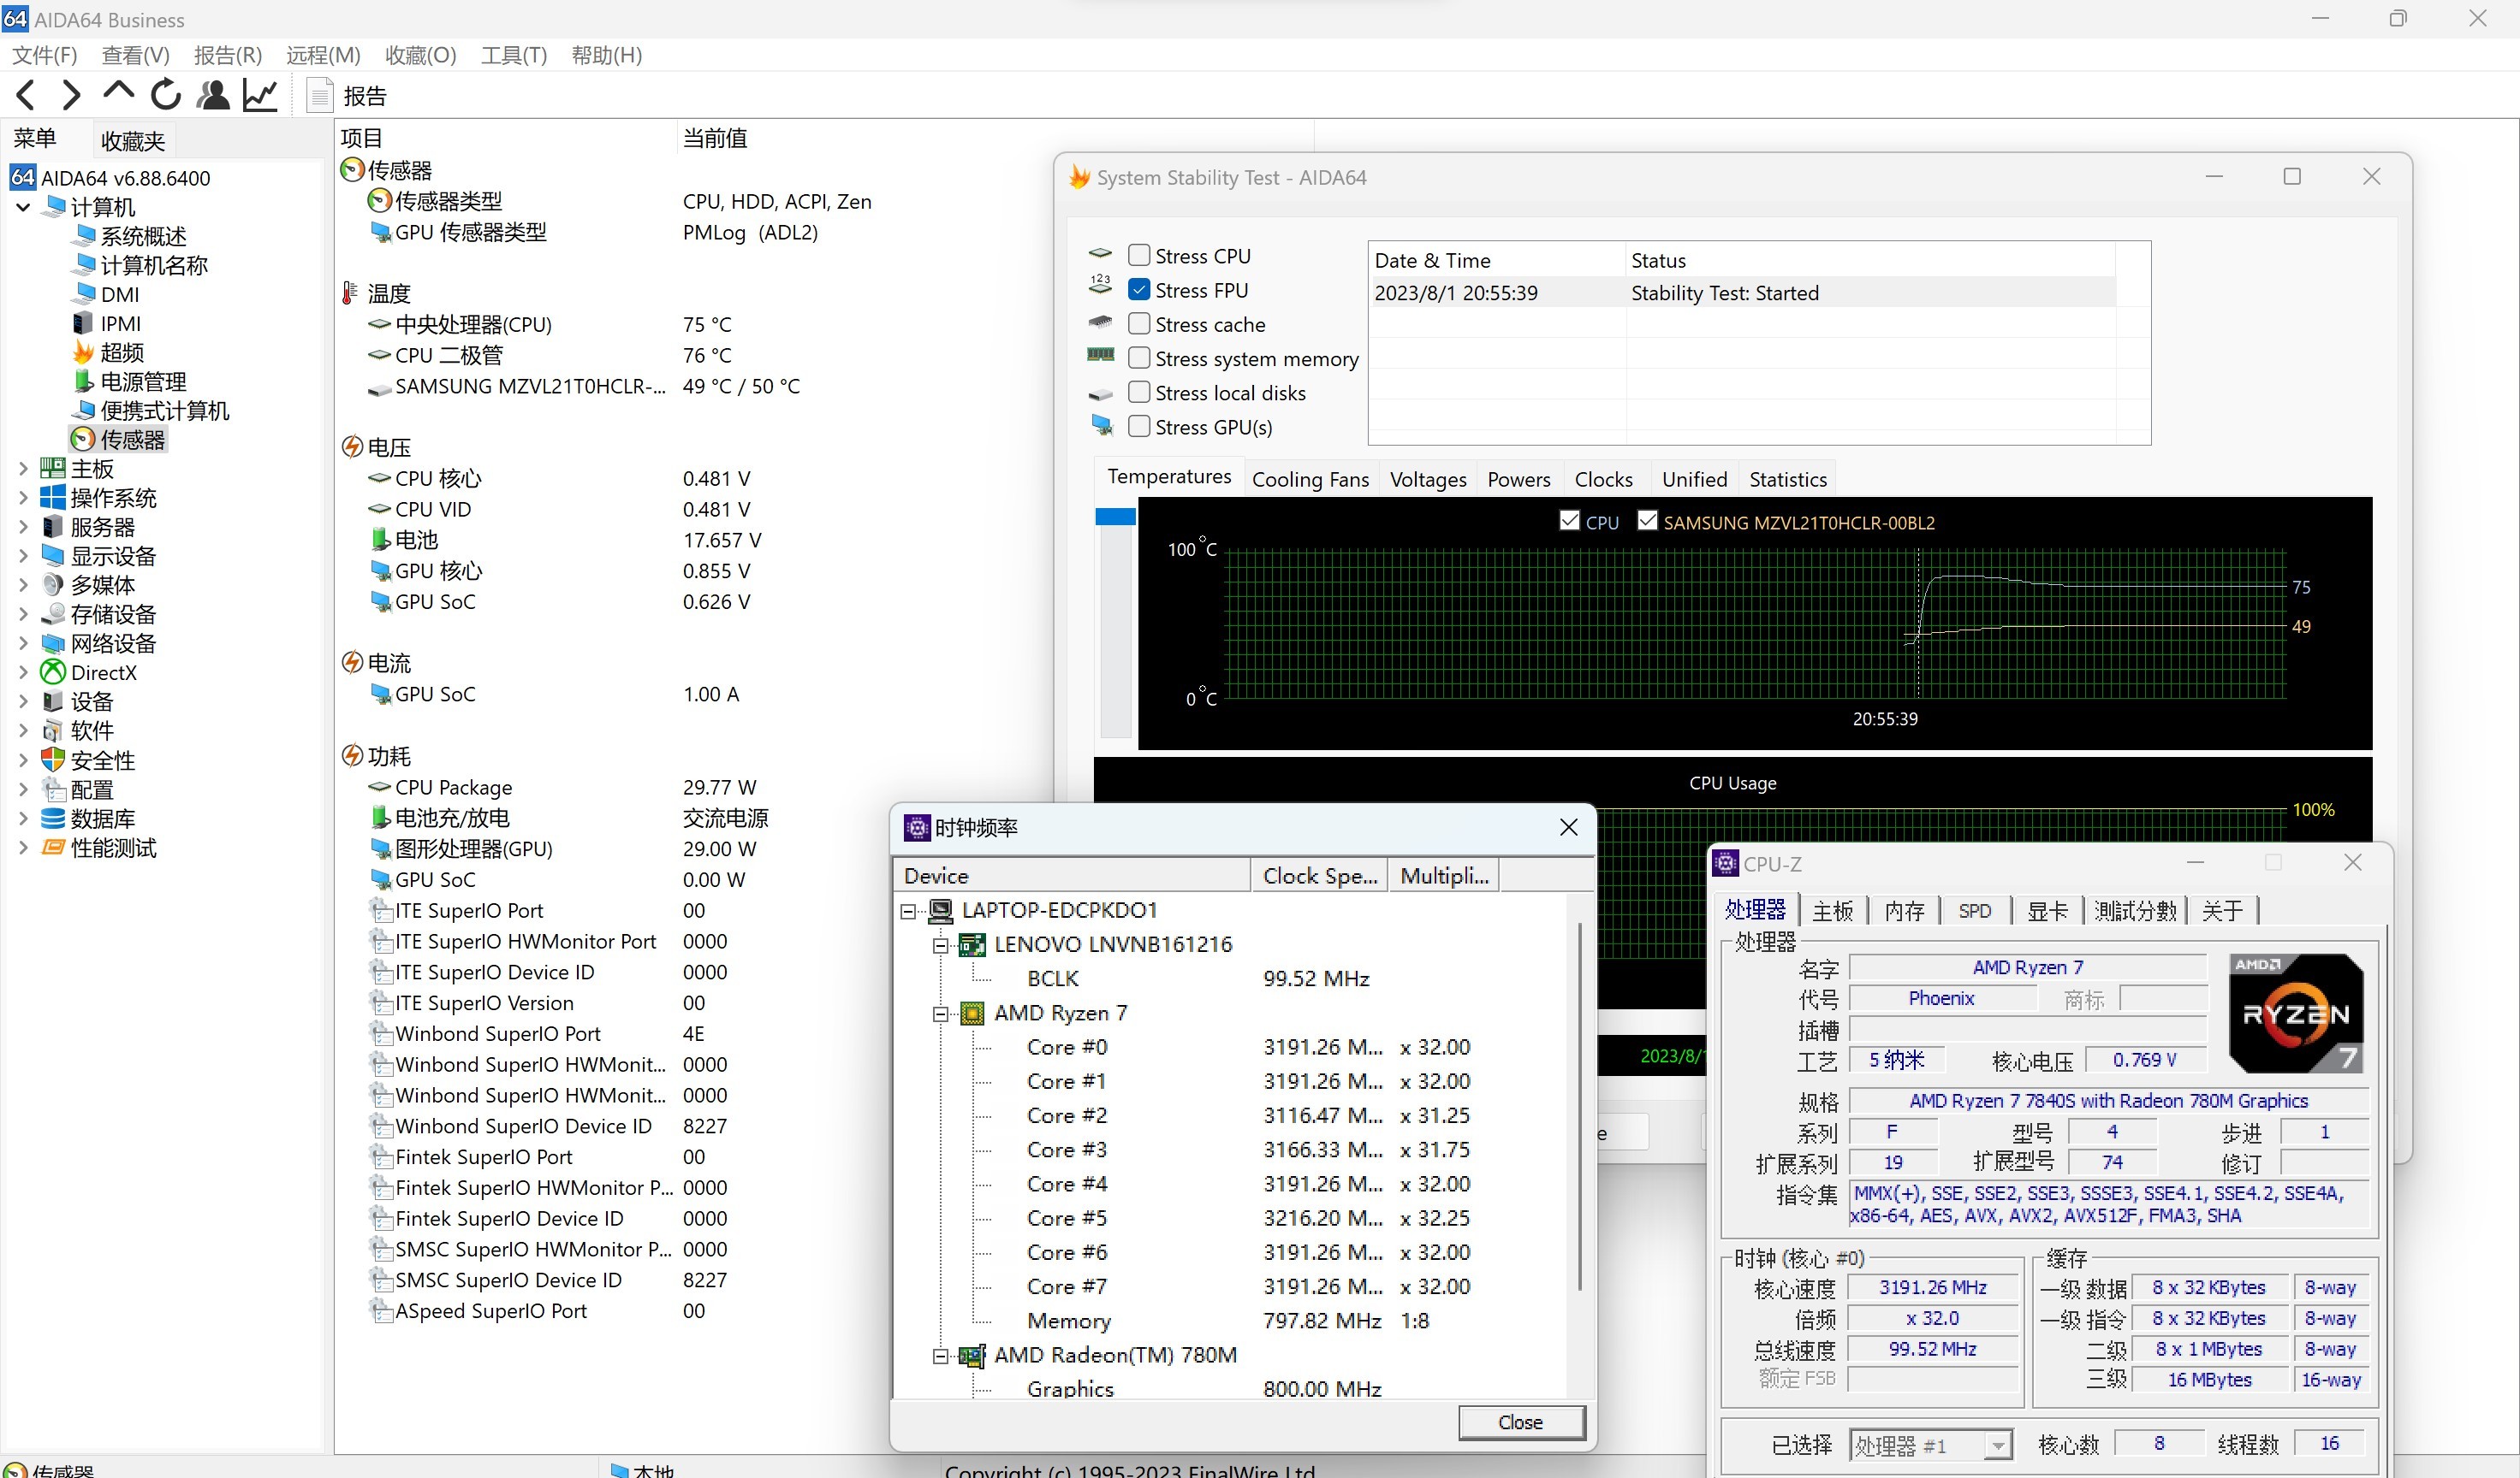Click the refresh icon in toolbar
Viewport: 2520px width, 1478px height.
point(165,96)
